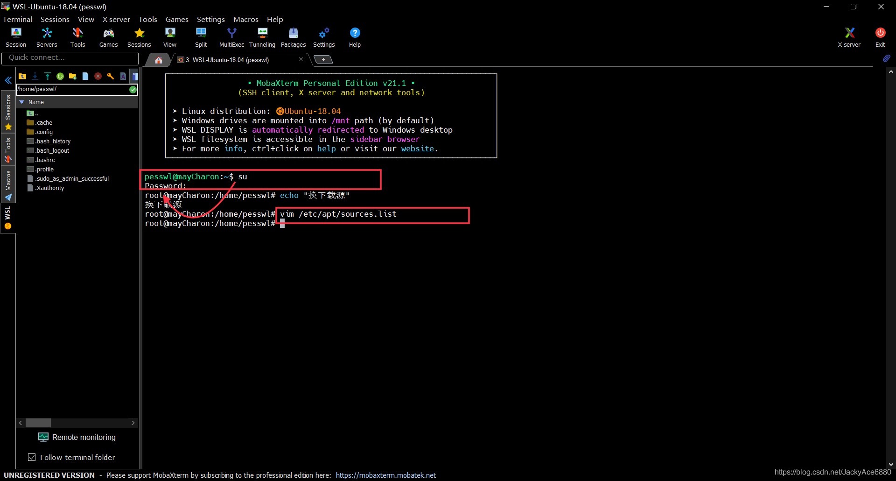
Task: Create a new file in file browser
Action: click(x=85, y=76)
